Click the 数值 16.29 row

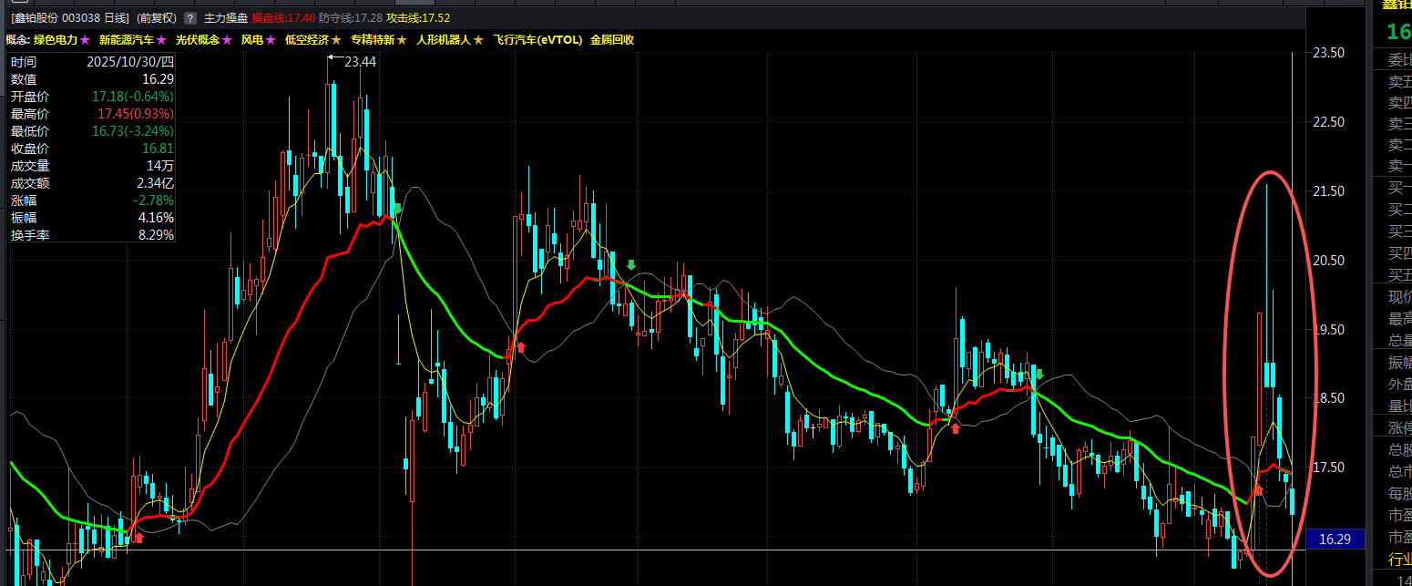pos(92,79)
